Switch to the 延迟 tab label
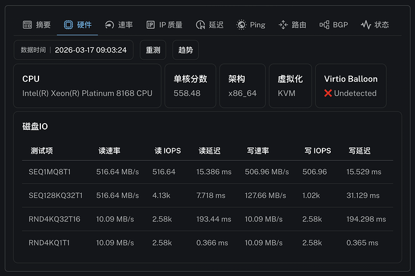This screenshot has height=276, width=415. click(x=217, y=25)
